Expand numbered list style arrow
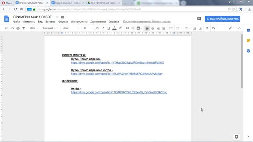This screenshot has height=142, width=253. click(182, 28)
